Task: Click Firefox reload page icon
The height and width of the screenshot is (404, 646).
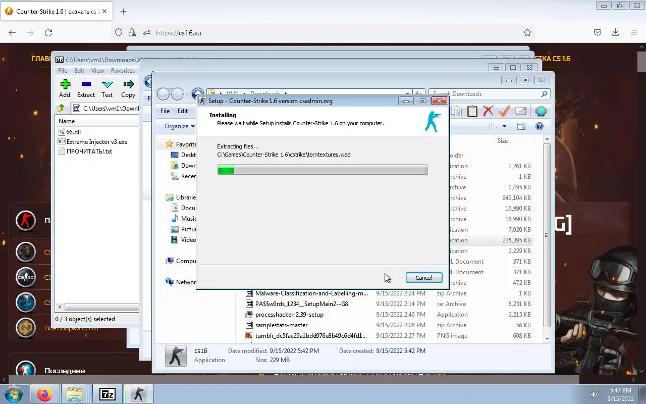Action: point(48,33)
